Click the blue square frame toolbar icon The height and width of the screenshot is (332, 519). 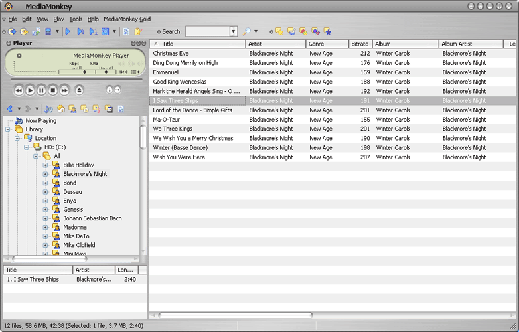pos(106,31)
